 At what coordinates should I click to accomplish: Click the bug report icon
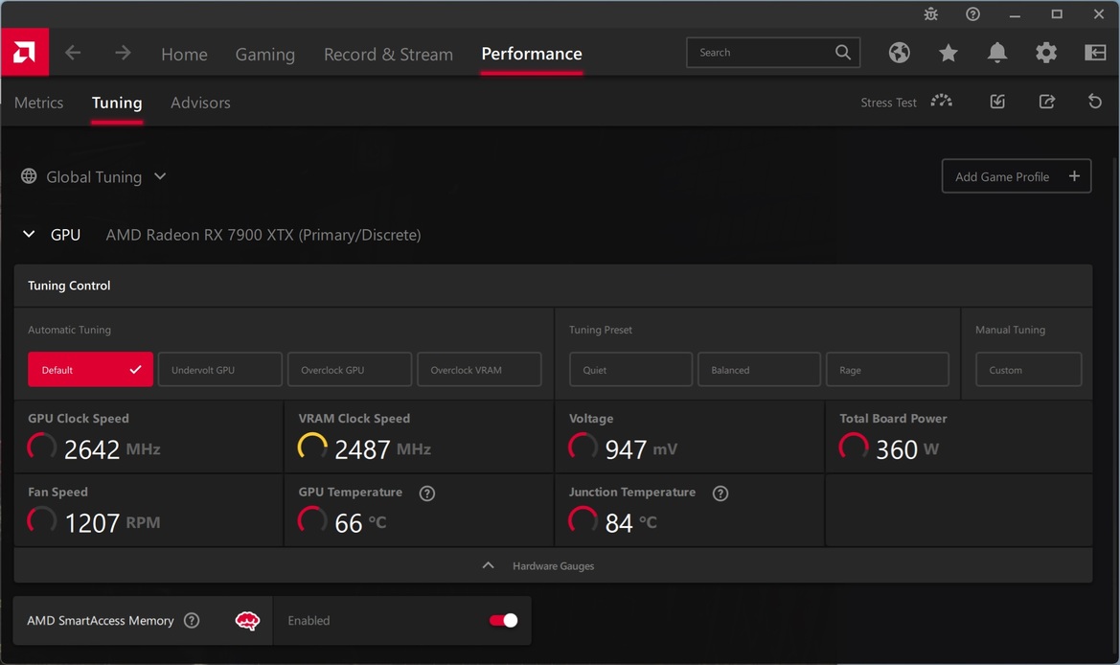(x=930, y=13)
